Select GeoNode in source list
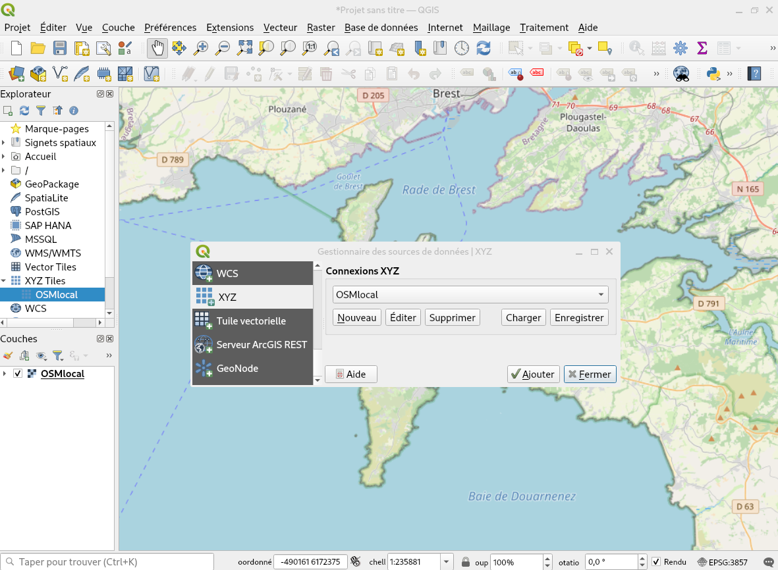 coord(252,369)
